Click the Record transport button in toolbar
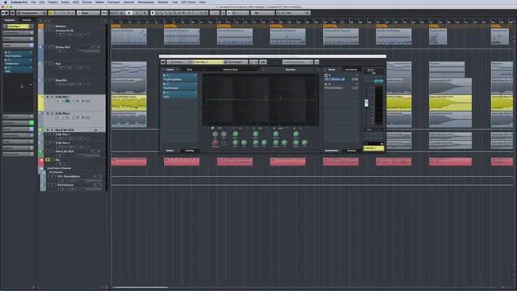The height and width of the screenshot is (291, 517). click(145, 13)
